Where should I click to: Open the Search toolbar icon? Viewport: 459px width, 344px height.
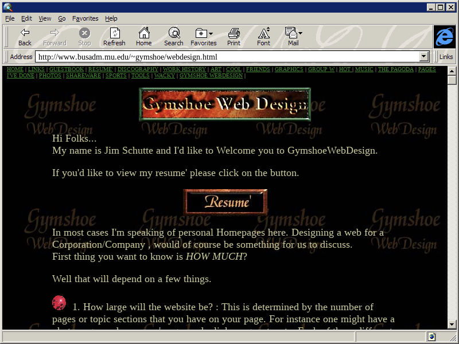173,37
